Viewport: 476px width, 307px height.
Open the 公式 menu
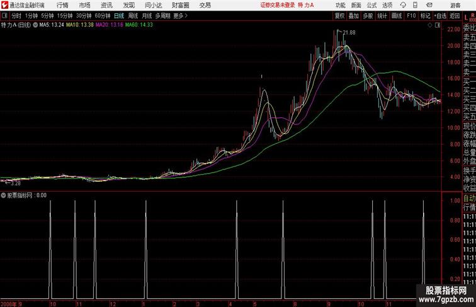tap(371, 5)
